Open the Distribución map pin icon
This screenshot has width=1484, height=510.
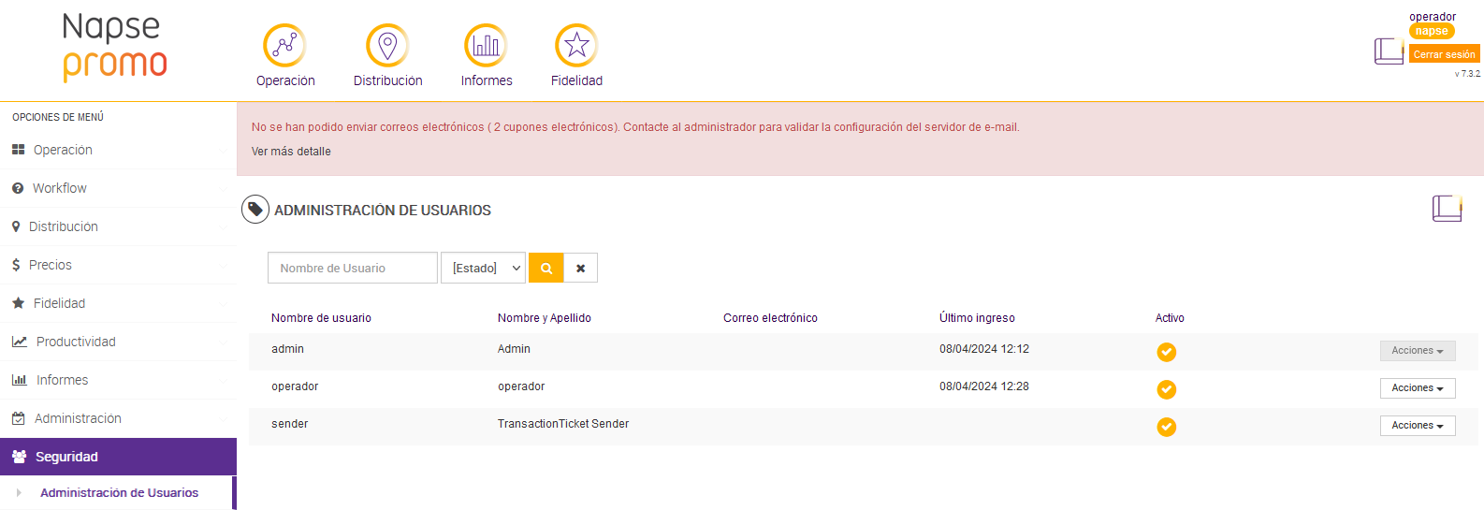click(387, 45)
